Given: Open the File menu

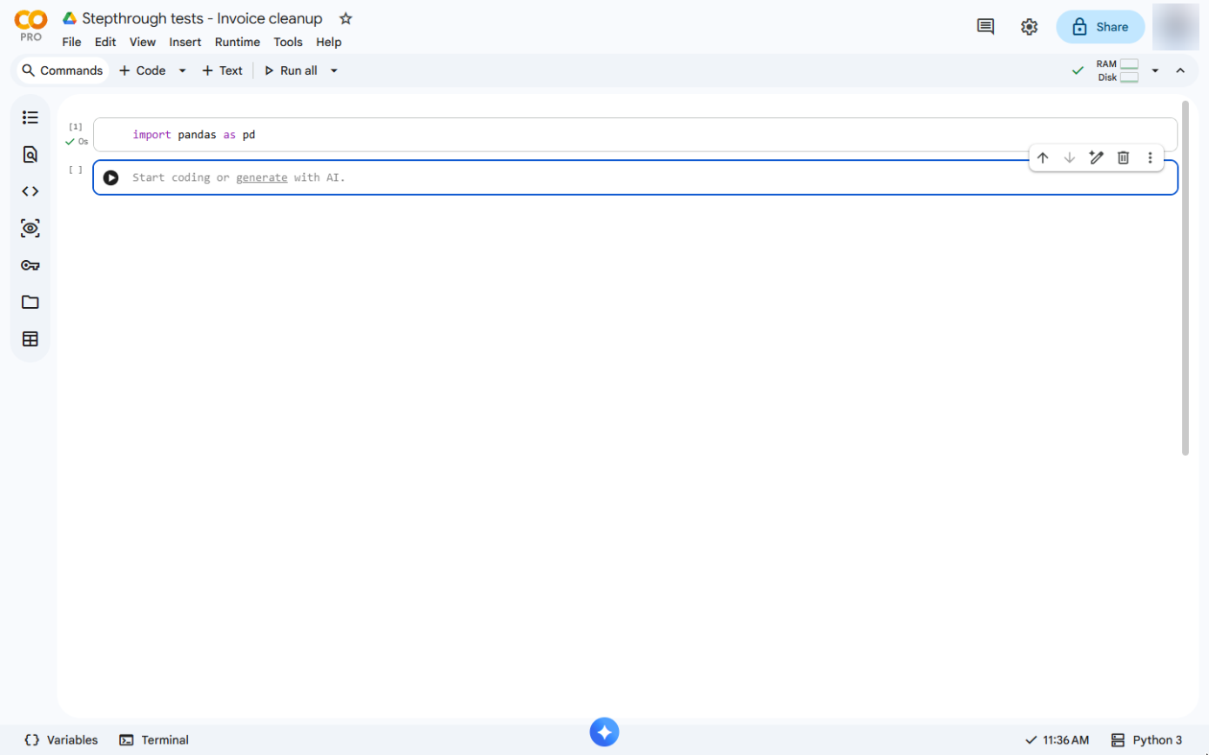Looking at the screenshot, I should coord(71,42).
